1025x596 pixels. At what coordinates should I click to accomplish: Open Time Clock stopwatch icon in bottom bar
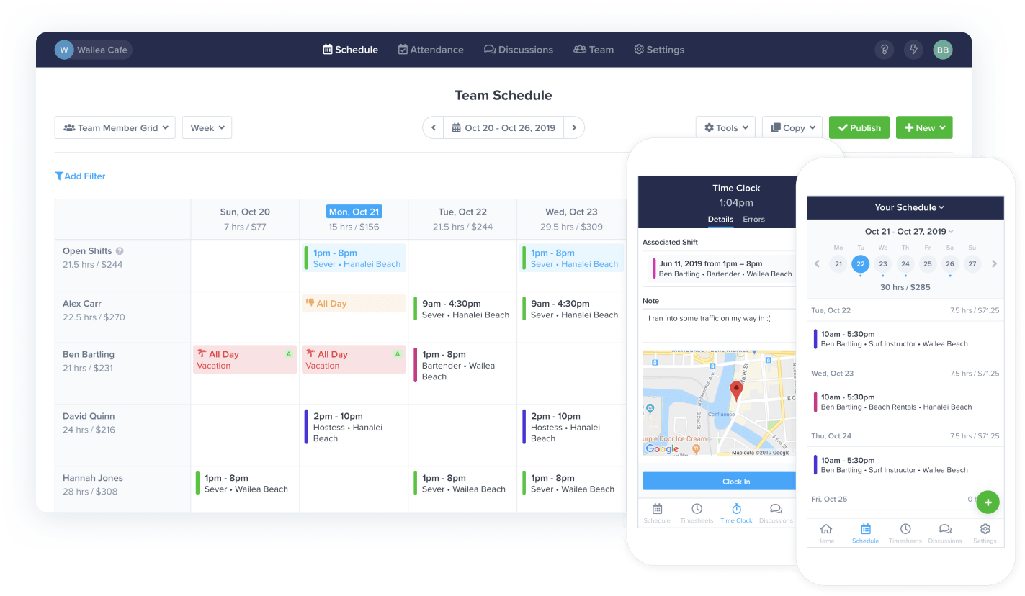(x=736, y=513)
